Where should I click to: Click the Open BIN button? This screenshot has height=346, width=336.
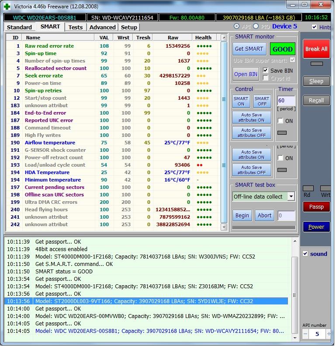246,74
